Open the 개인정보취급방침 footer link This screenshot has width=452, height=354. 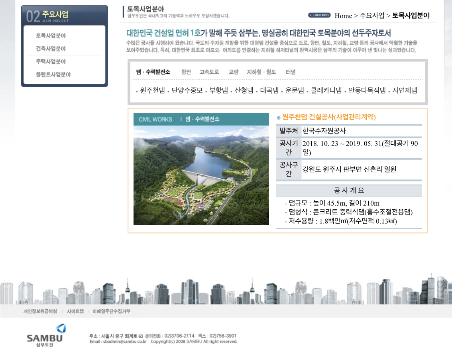point(40,311)
